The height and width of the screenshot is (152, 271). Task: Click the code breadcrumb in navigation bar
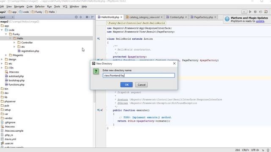coord(24,12)
